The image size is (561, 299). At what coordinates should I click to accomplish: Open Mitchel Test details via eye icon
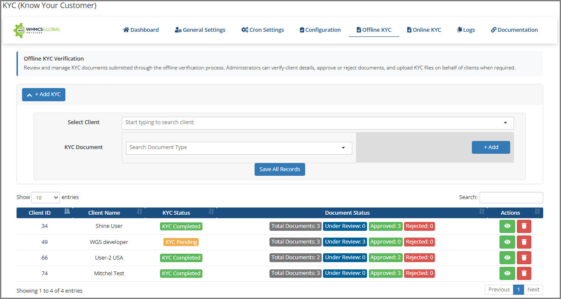tap(507, 273)
